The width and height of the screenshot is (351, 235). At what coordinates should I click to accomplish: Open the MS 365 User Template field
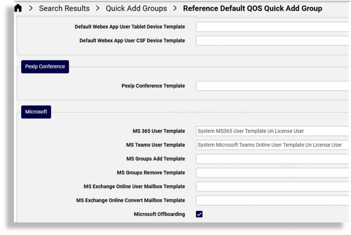[269, 131]
